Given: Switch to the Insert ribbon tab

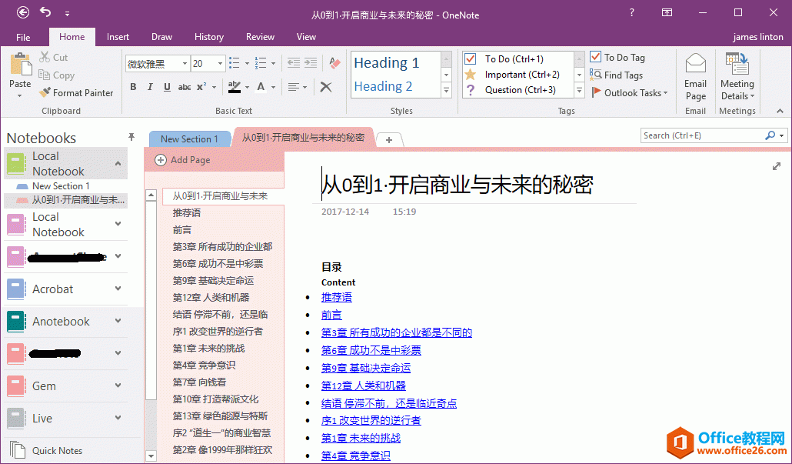Looking at the screenshot, I should [118, 37].
